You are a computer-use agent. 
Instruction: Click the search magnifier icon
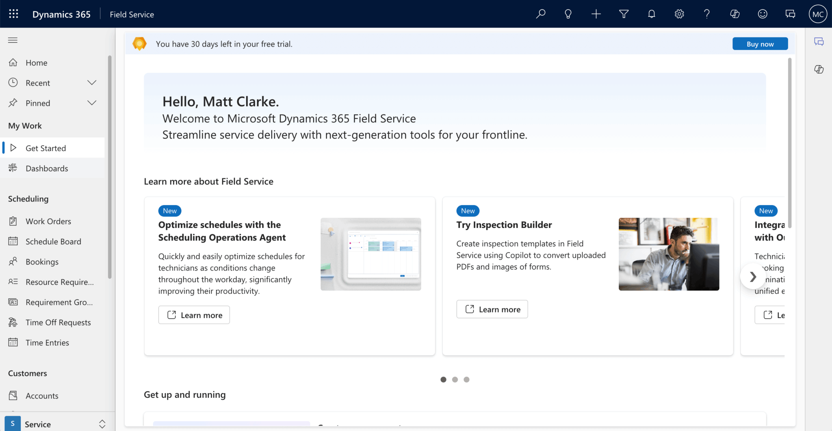click(x=540, y=14)
